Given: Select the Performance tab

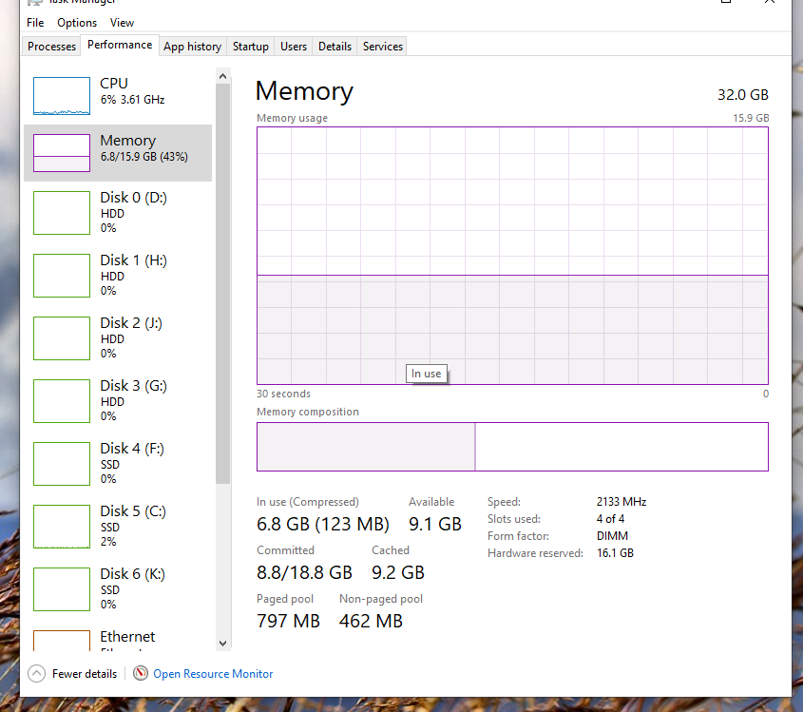Looking at the screenshot, I should pyautogui.click(x=120, y=45).
